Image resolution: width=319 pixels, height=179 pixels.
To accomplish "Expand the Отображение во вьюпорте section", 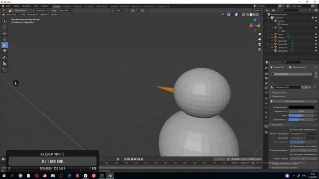I will [284, 164].
